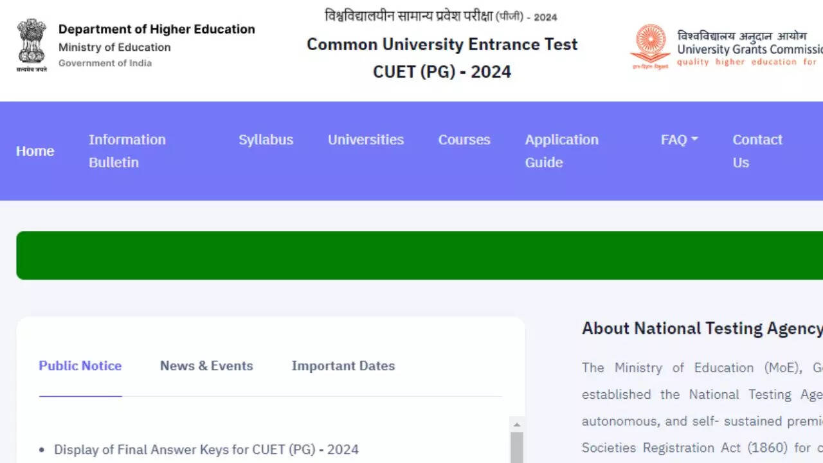823x463 pixels.
Task: Click the notices panel scrollbar thumb
Action: tap(516, 448)
